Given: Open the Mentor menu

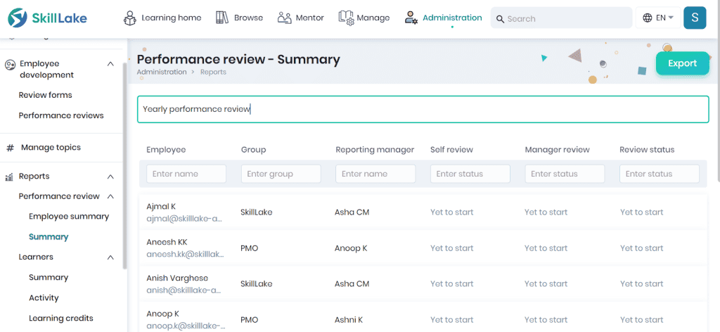Looking at the screenshot, I should pos(310,18).
